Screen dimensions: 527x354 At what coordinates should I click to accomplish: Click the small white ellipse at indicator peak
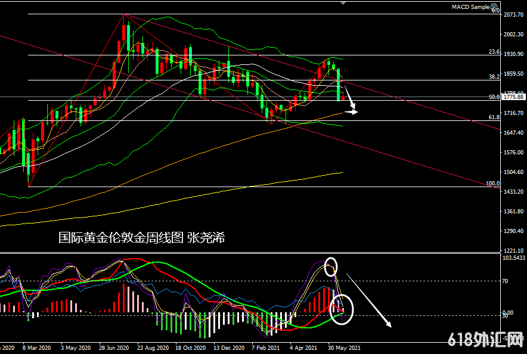click(331, 266)
